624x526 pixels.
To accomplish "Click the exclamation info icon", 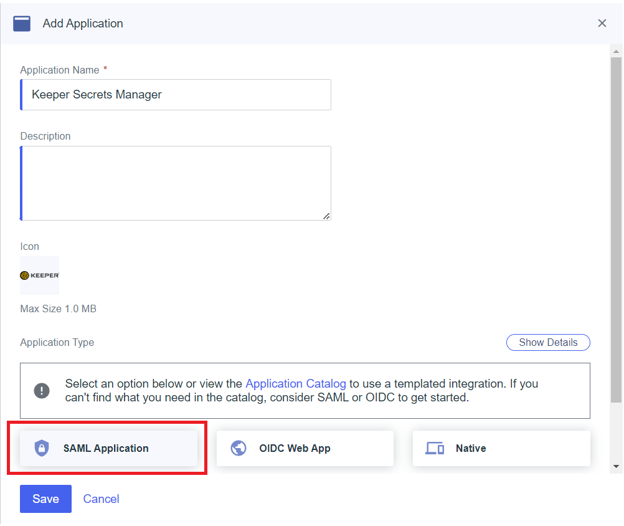I will coord(42,391).
